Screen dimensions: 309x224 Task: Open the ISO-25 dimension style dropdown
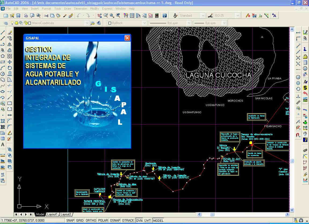(237, 16)
